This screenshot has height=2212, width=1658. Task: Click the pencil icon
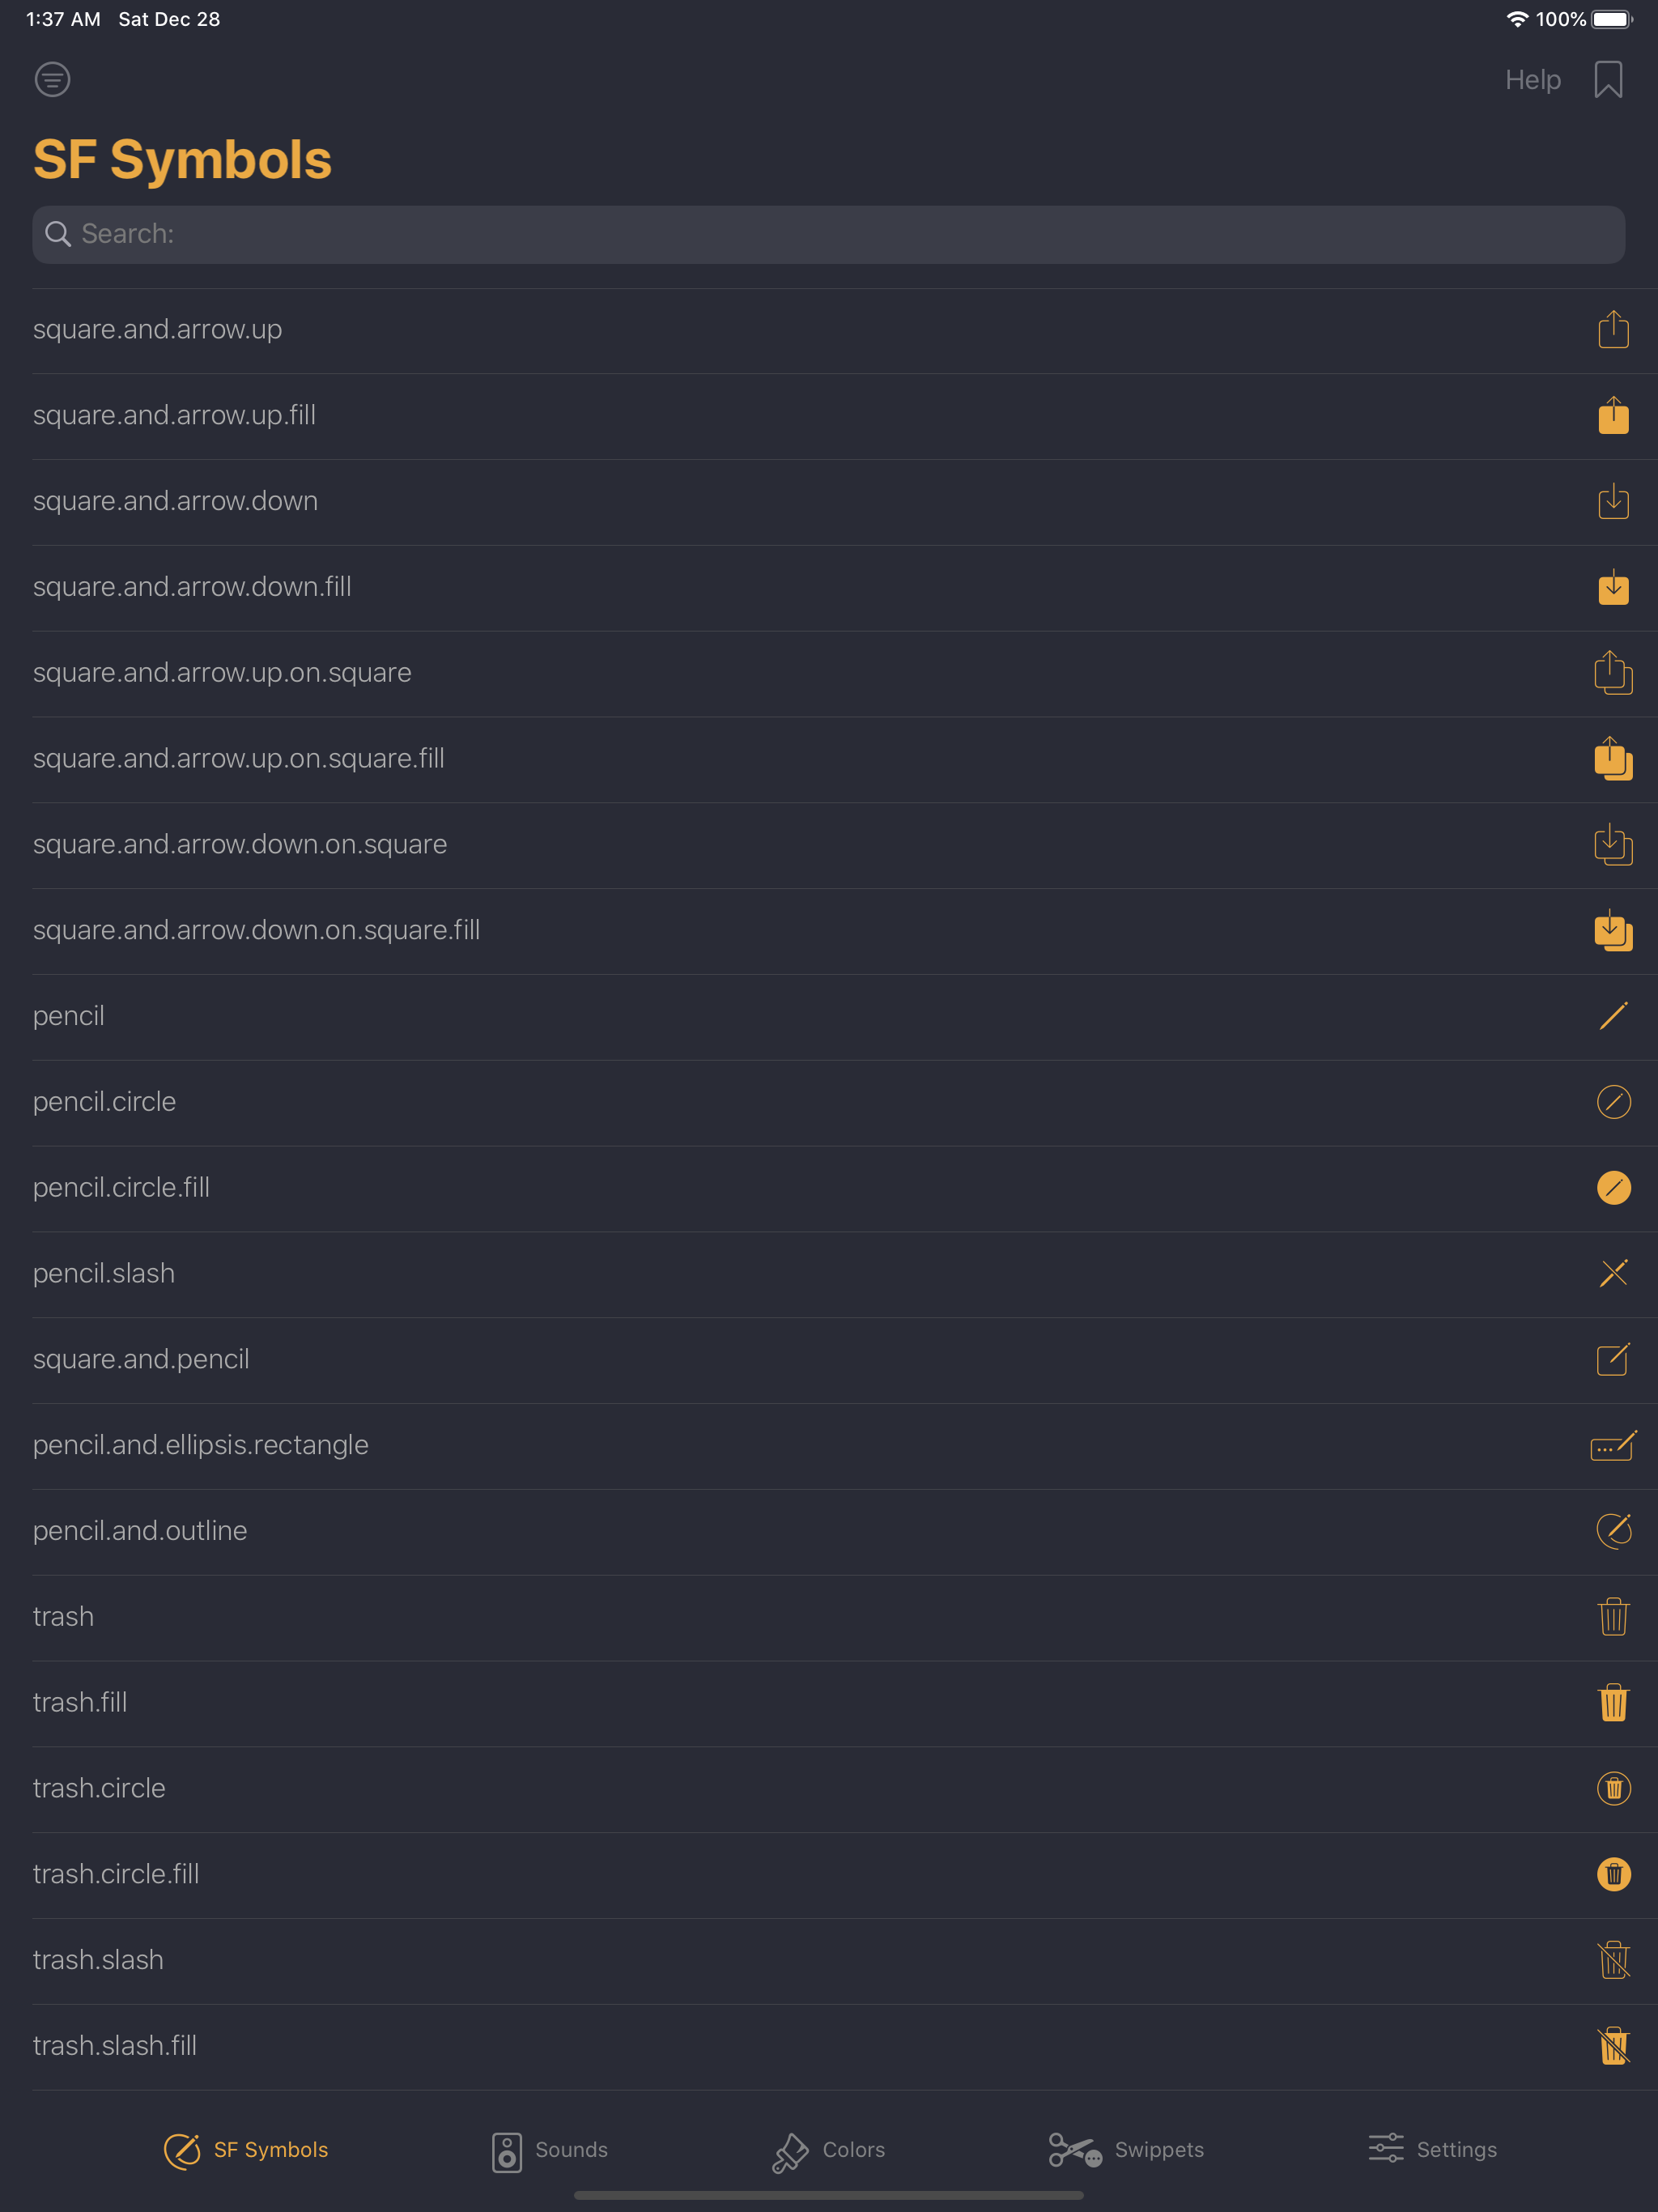[1613, 1016]
